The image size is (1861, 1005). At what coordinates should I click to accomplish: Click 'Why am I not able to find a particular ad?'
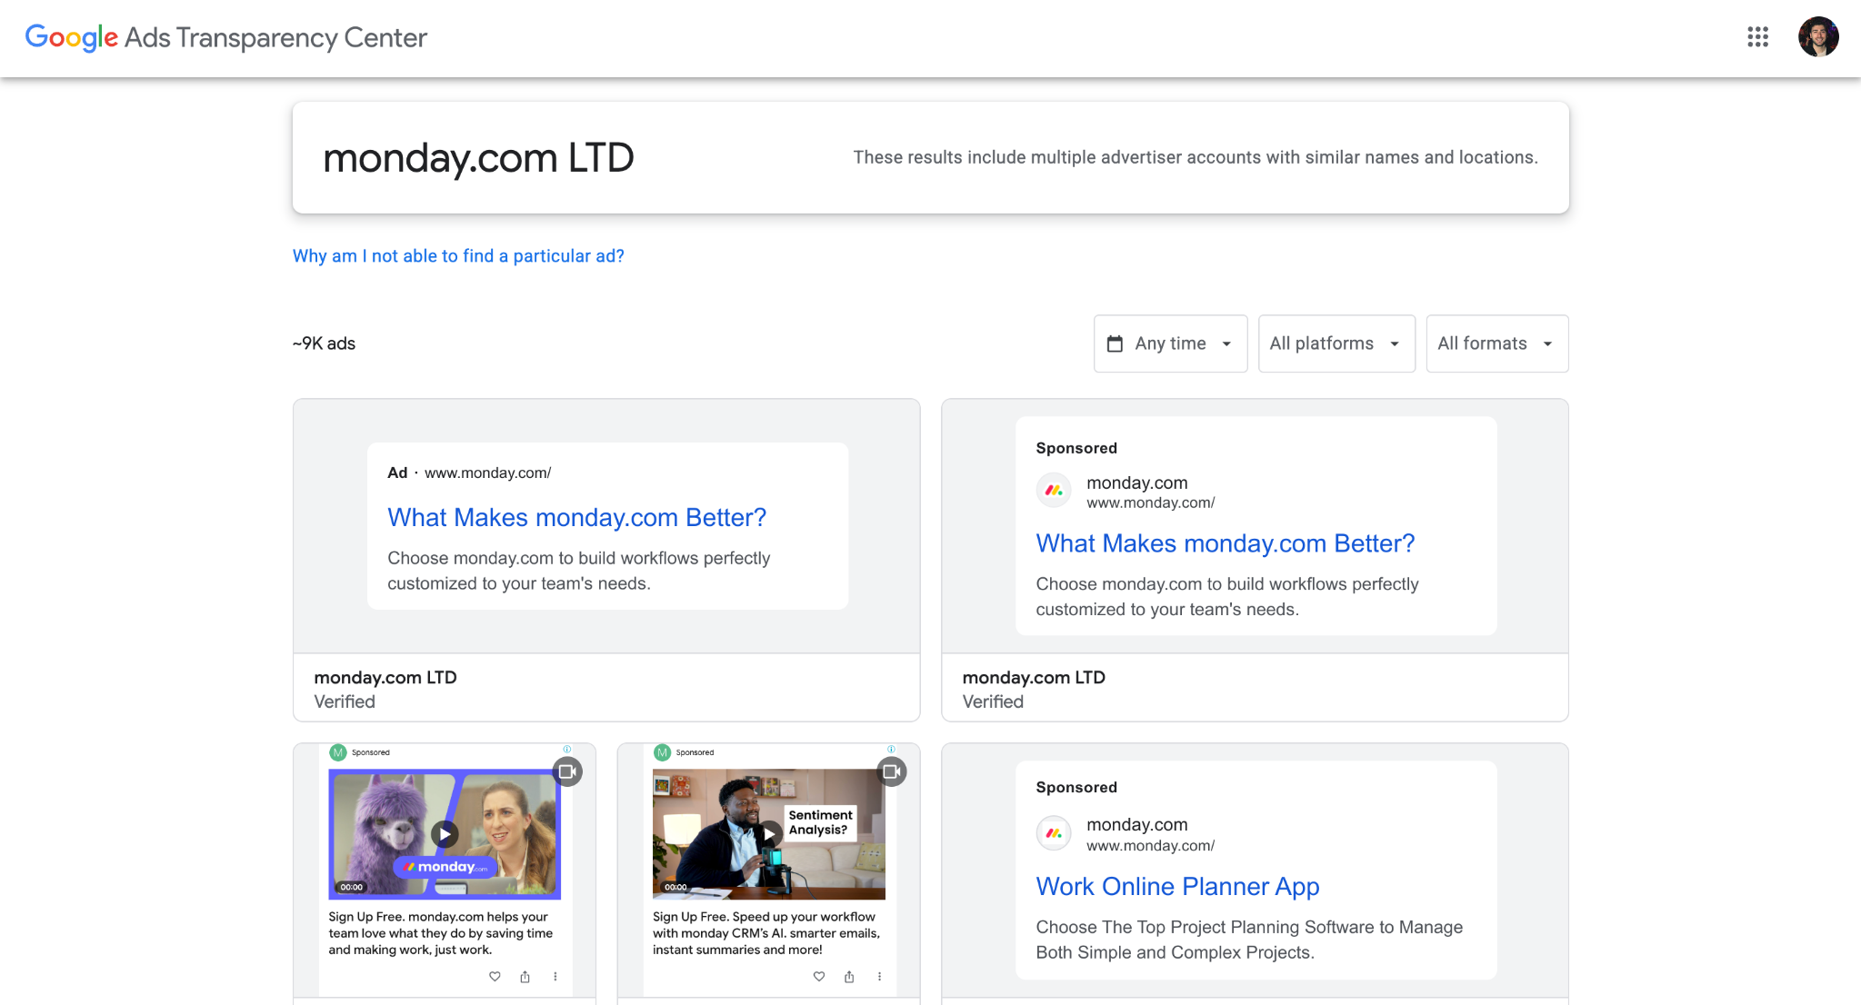pyautogui.click(x=457, y=255)
